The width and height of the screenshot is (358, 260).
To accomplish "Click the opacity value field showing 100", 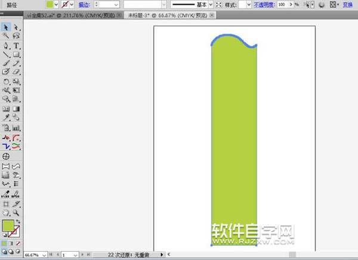I will point(283,4).
